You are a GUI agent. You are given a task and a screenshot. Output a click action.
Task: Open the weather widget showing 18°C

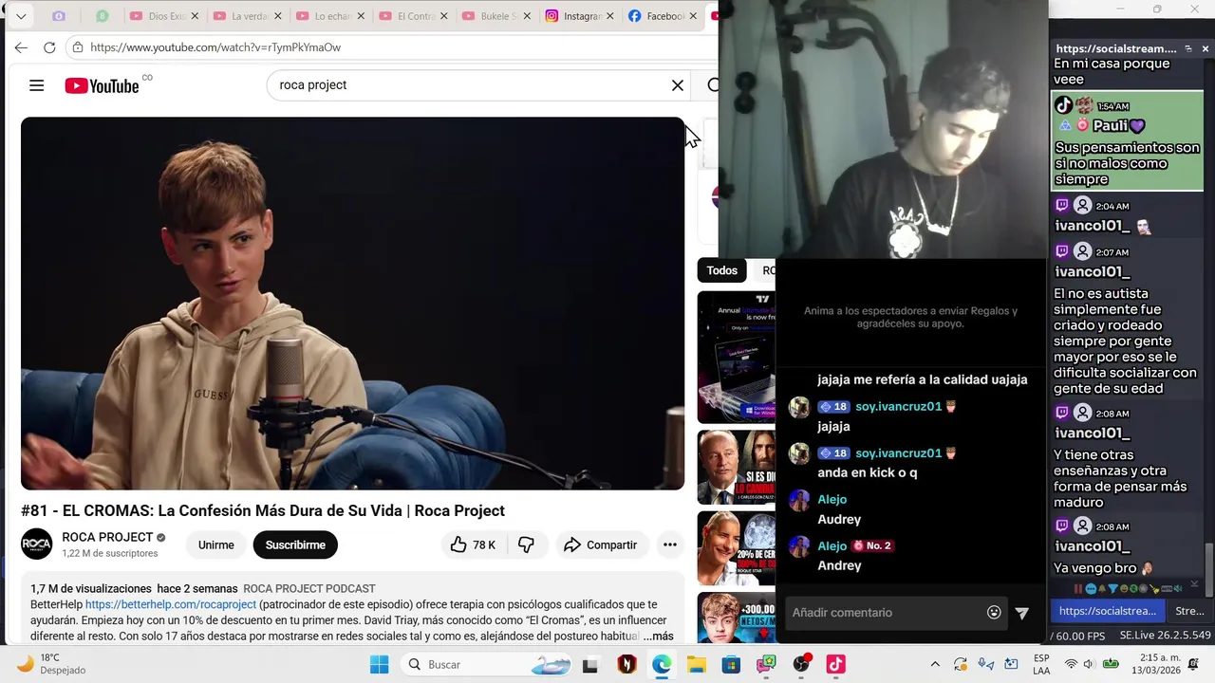[x=51, y=664]
